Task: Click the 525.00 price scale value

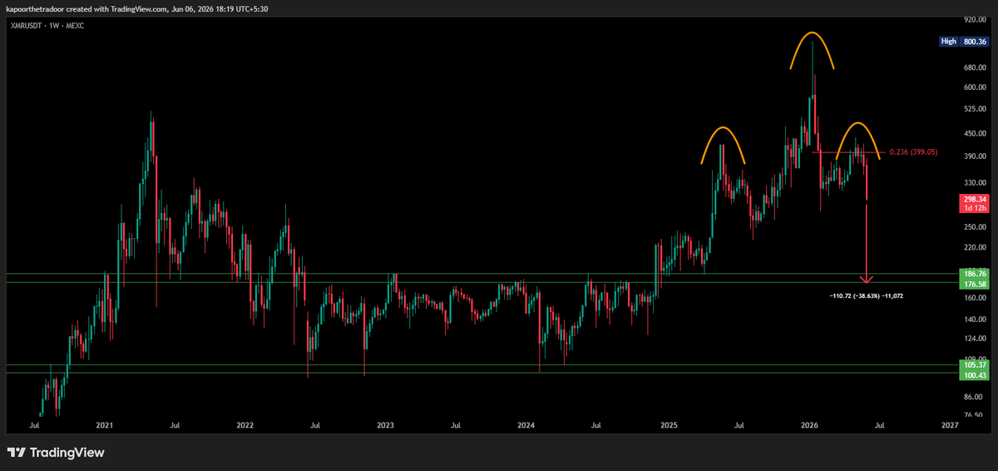Action: click(974, 108)
